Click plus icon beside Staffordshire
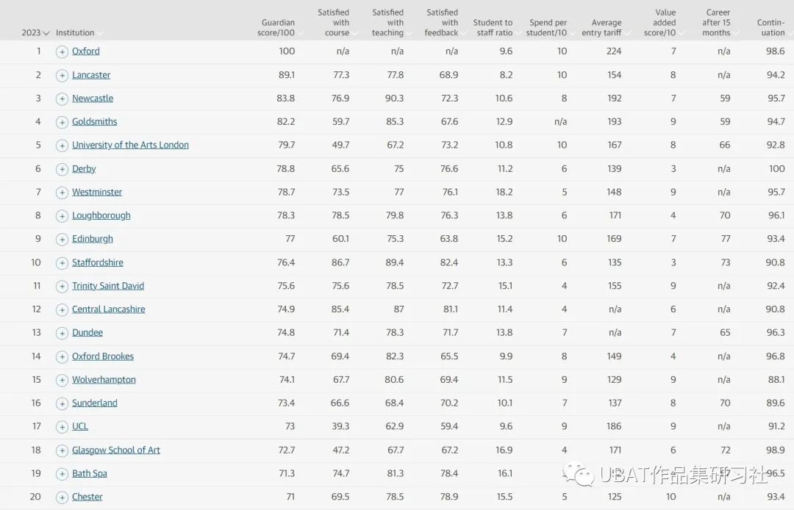Viewport: 794px width, 510px height. pyautogui.click(x=62, y=263)
